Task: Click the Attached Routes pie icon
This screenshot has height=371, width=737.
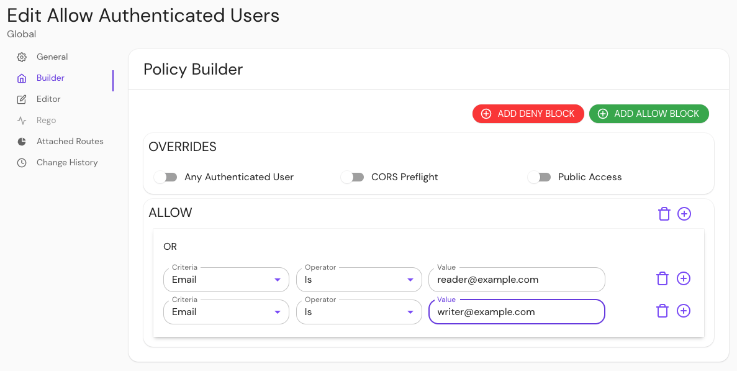Action: coord(22,142)
